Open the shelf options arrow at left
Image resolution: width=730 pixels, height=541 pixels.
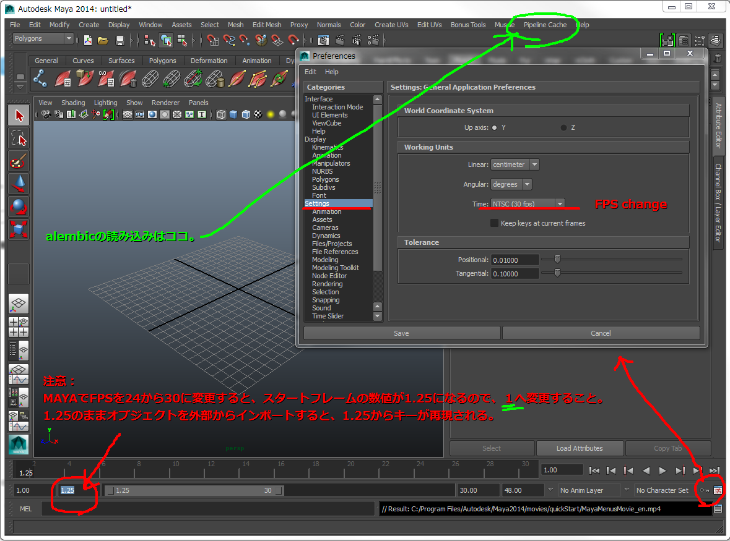point(20,87)
